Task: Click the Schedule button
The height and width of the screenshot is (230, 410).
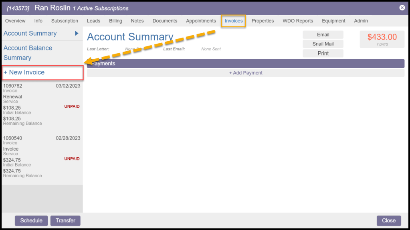Action: click(31, 220)
